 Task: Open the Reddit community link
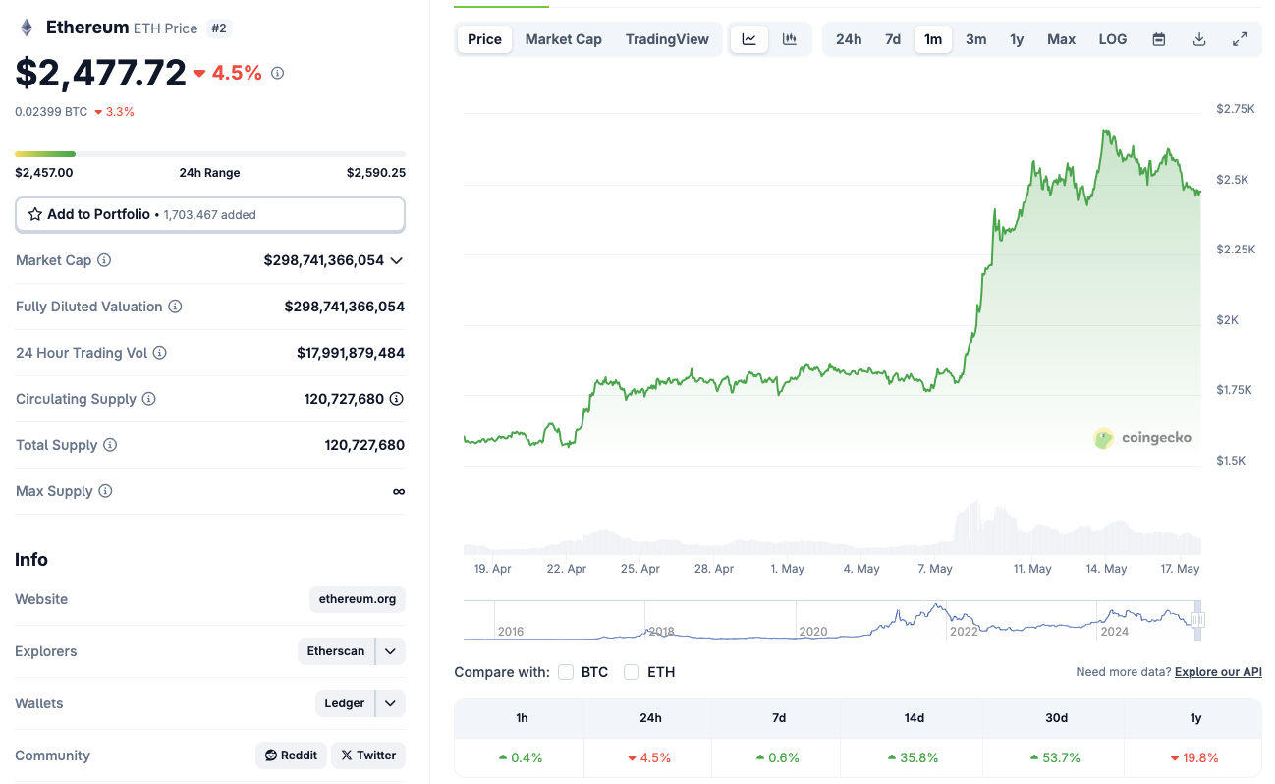coord(292,756)
